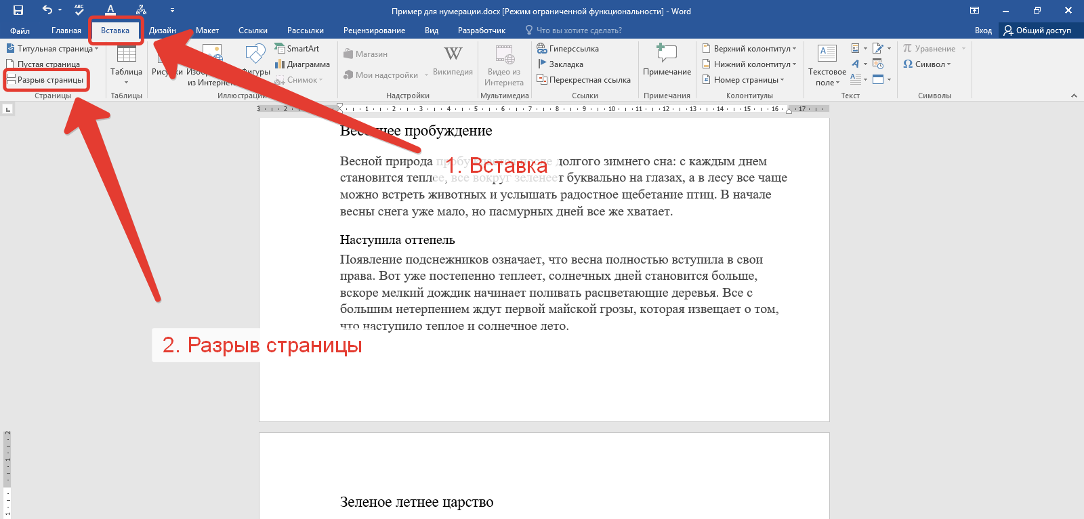Run the ABC spelling check icon
This screenshot has height=519, width=1084.
79,10
